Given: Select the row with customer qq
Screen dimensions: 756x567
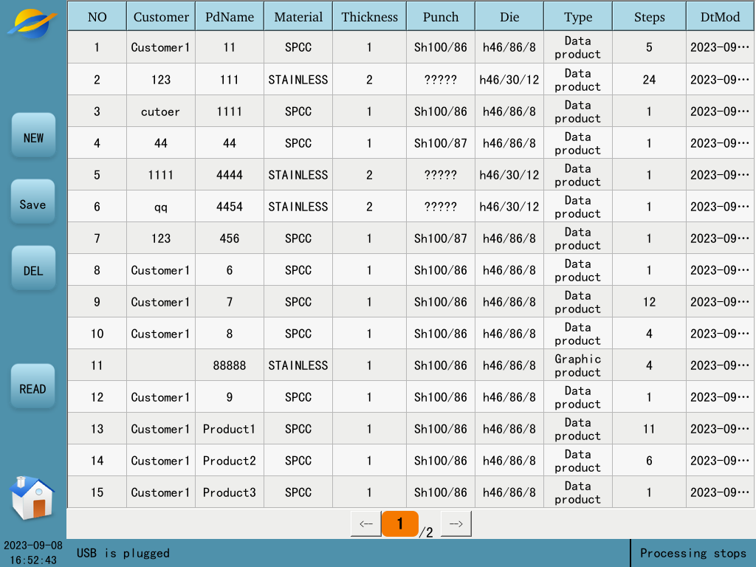Looking at the screenshot, I should tap(161, 207).
